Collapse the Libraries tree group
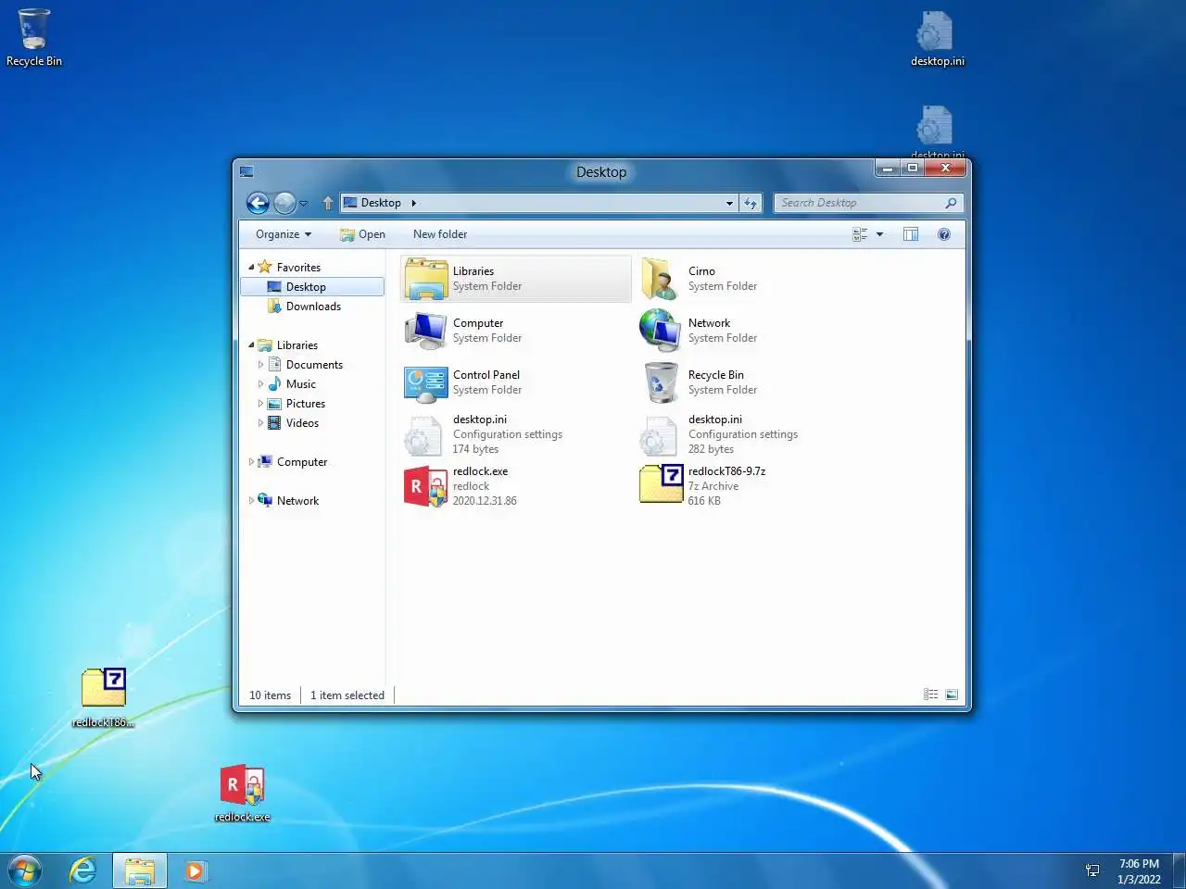 tap(251, 344)
